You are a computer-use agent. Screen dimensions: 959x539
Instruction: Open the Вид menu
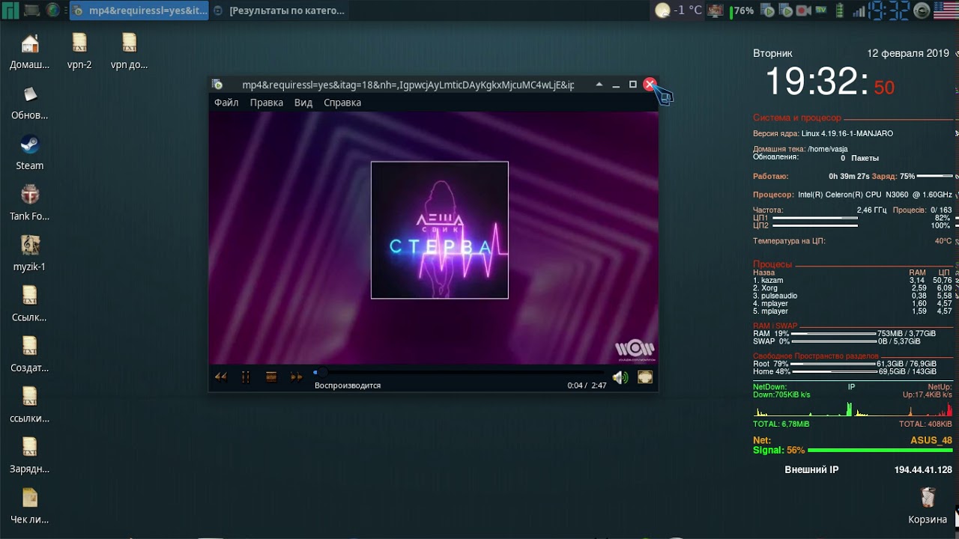303,103
